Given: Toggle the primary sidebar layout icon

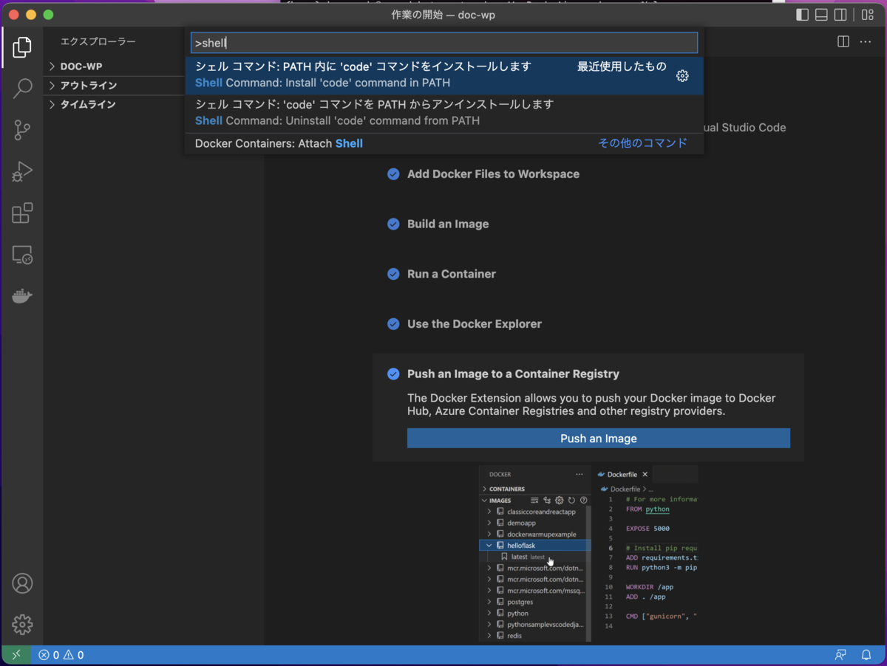Looking at the screenshot, I should [x=802, y=15].
